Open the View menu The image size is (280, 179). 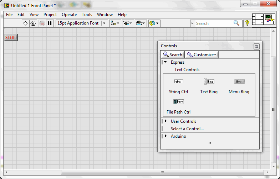pyautogui.click(x=34, y=15)
